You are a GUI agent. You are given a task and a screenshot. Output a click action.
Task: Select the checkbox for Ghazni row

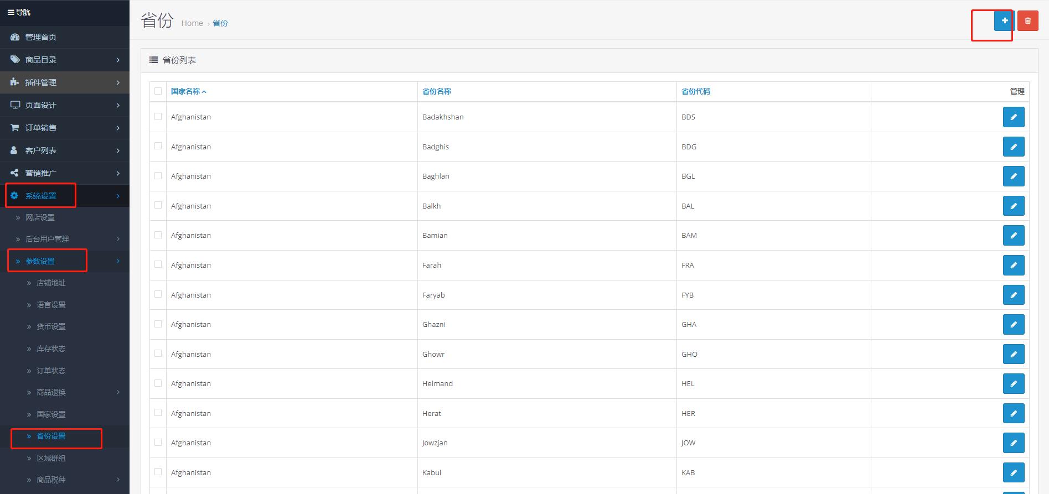coord(158,324)
